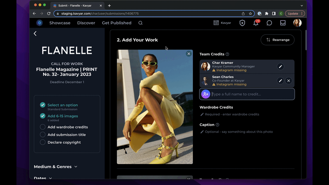Click the Rearrange button
Image resolution: width=329 pixels, height=185 pixels.
click(278, 40)
